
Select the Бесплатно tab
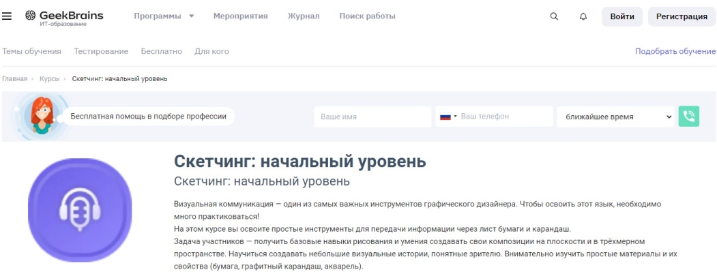162,51
